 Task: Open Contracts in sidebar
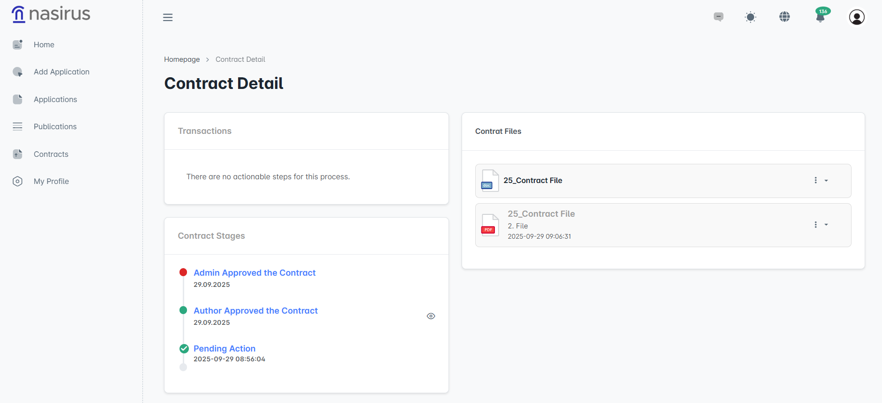click(x=51, y=154)
